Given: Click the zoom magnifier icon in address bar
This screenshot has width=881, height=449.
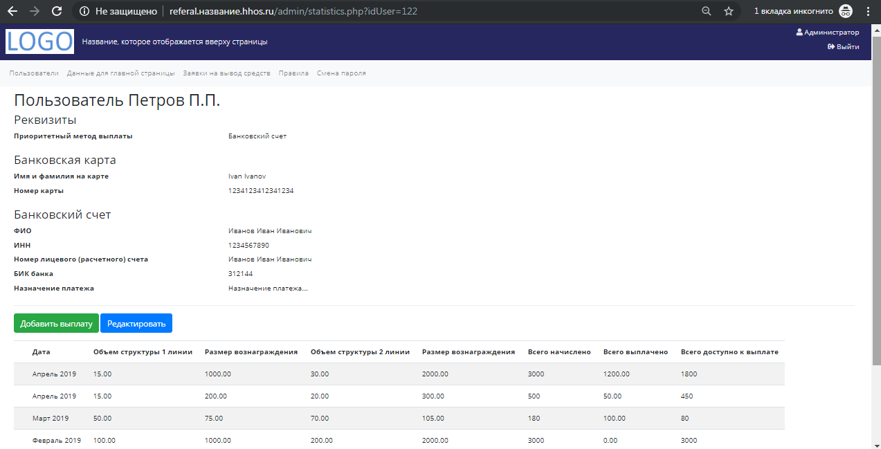Looking at the screenshot, I should pos(707,11).
